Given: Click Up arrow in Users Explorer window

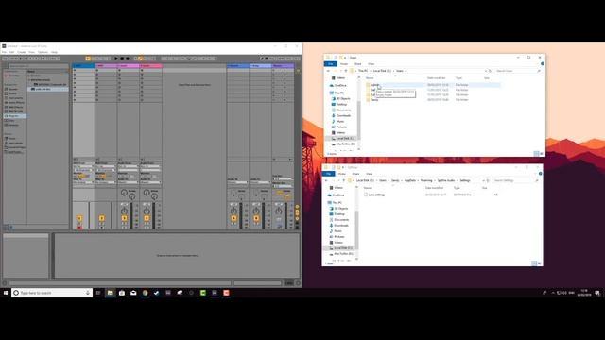Looking at the screenshot, I should pyautogui.click(x=346, y=71).
